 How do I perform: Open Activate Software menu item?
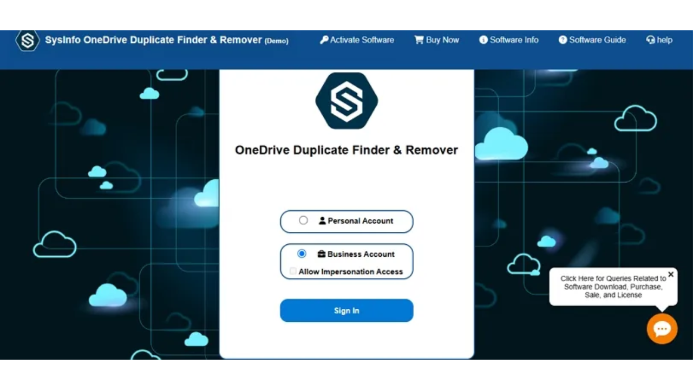click(x=357, y=40)
